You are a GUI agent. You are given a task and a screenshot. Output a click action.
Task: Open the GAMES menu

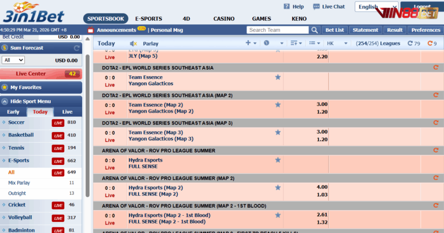pos(261,19)
